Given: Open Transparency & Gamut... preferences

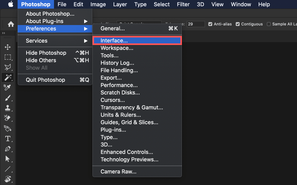Looking at the screenshot, I should (x=137, y=108).
